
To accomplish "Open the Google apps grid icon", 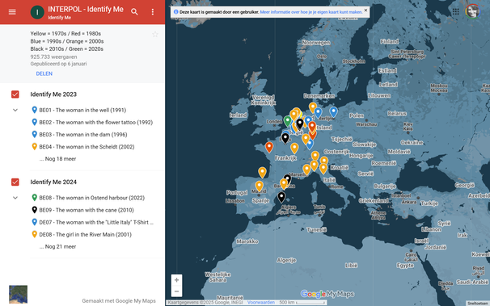I will coord(455,11).
